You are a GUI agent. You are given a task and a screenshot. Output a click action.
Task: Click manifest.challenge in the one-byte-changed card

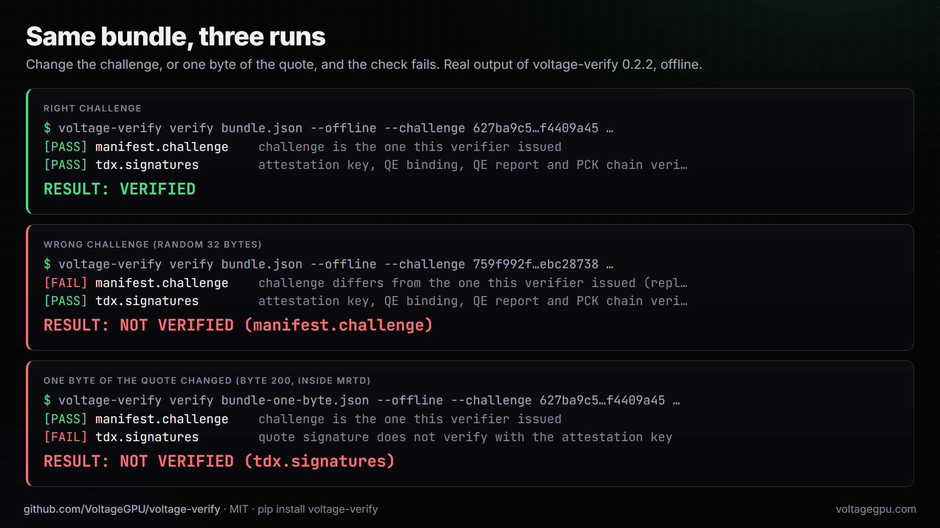pos(162,419)
